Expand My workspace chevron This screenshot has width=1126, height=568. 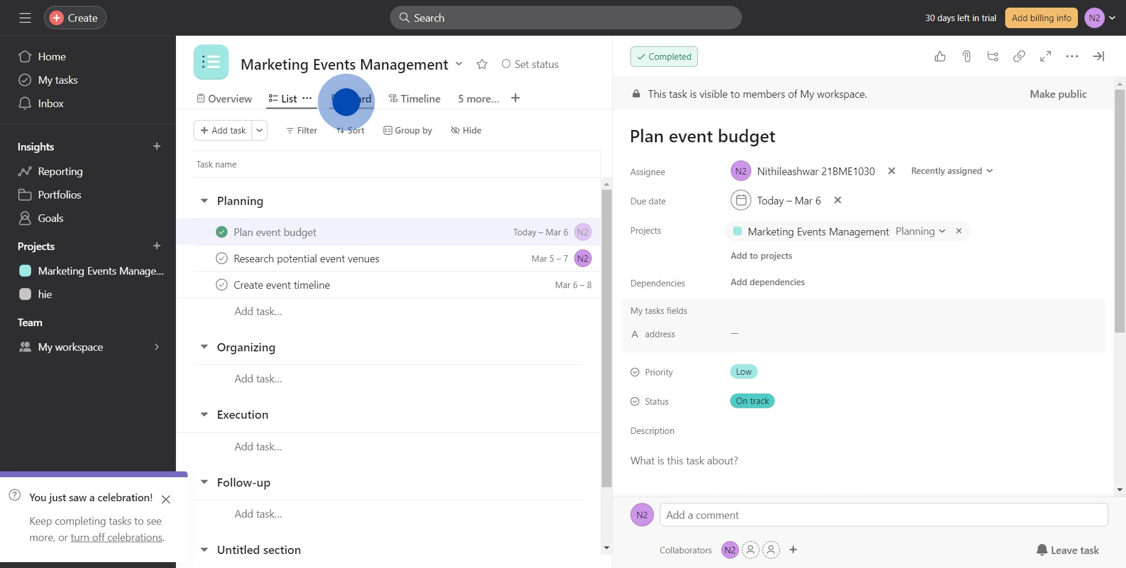click(157, 347)
